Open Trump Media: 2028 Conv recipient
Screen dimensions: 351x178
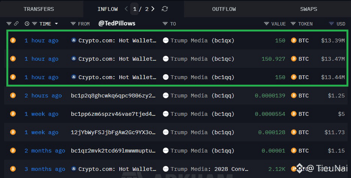(209, 169)
